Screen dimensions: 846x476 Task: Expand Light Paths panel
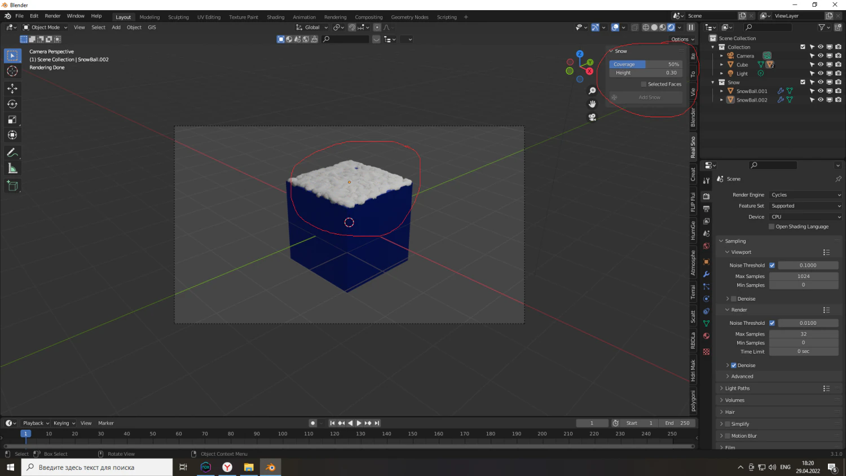737,389
